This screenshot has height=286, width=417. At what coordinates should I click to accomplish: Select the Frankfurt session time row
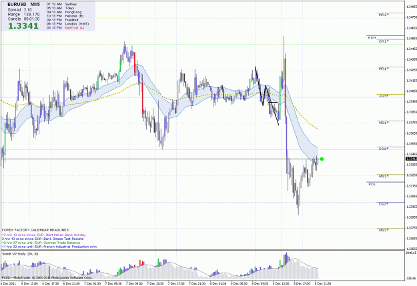pos(63,20)
